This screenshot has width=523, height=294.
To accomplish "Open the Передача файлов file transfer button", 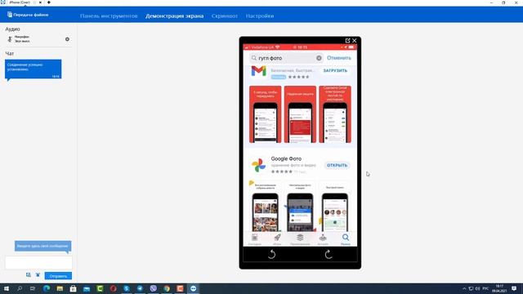I will coord(28,15).
